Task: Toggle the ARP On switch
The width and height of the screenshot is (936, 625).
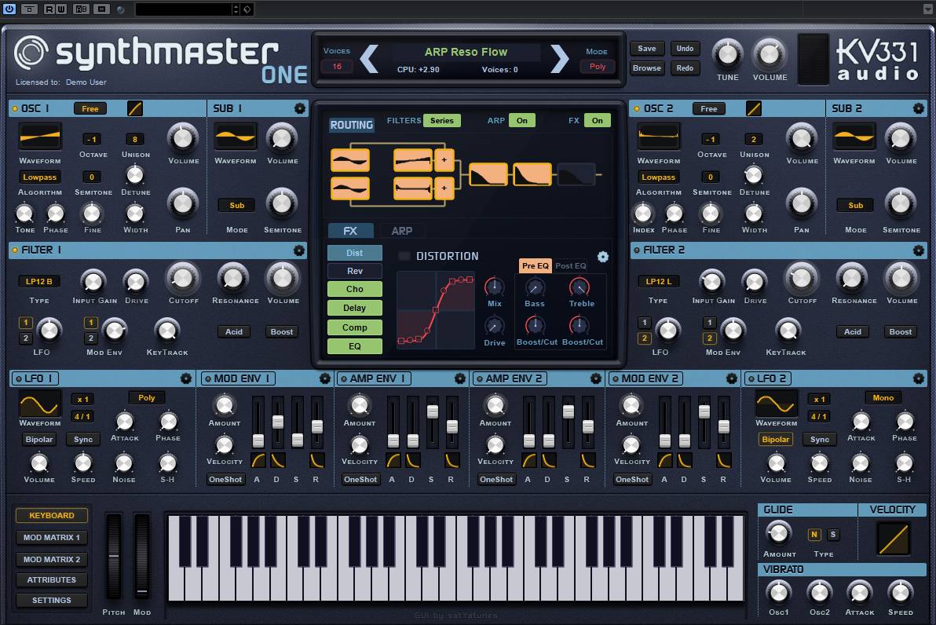Action: [521, 120]
